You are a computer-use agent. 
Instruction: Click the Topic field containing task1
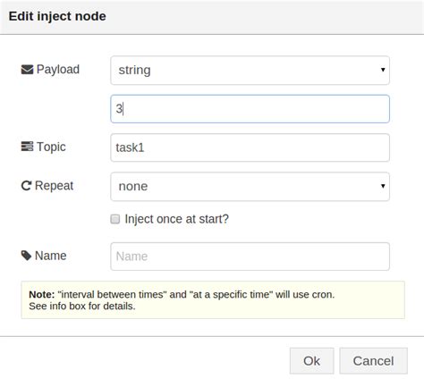[x=250, y=147]
